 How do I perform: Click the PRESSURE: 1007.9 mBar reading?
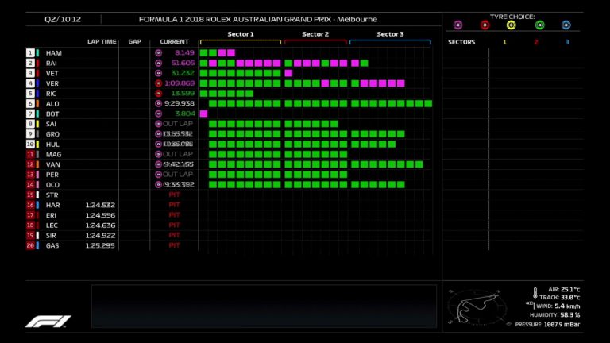click(547, 324)
